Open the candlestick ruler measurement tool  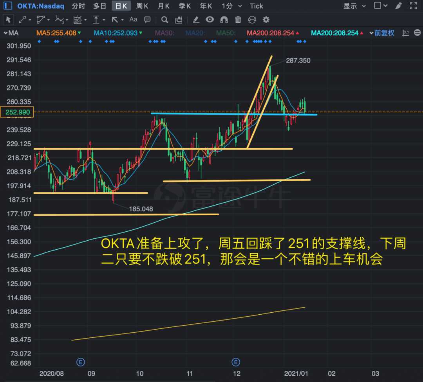point(179,20)
